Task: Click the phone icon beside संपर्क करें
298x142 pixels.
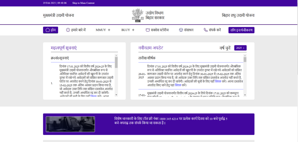Action: pyautogui.click(x=206, y=30)
